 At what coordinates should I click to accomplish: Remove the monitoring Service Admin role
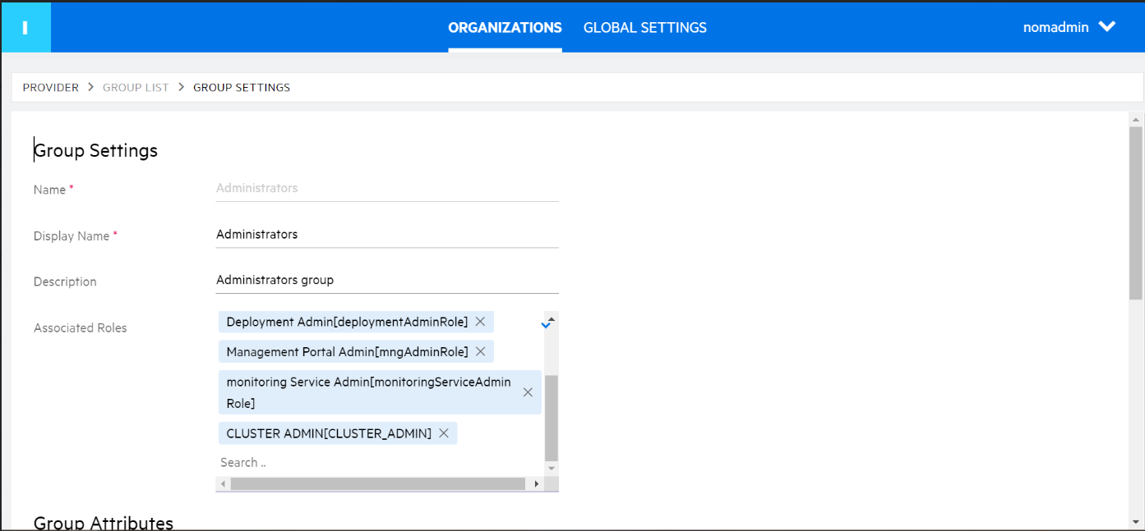coord(527,392)
